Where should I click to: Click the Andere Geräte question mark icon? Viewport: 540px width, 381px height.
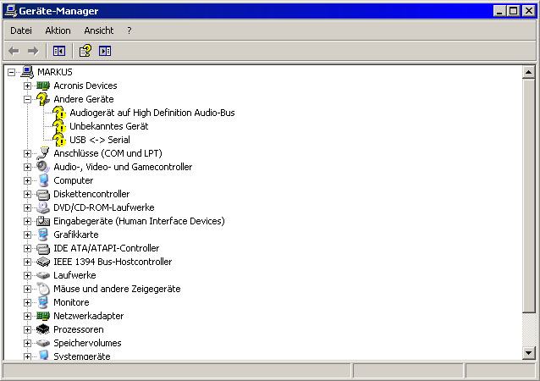[43, 99]
